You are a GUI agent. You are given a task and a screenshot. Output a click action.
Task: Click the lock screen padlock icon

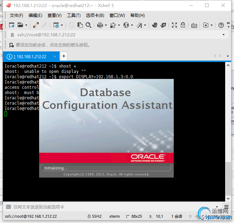(183, 25)
